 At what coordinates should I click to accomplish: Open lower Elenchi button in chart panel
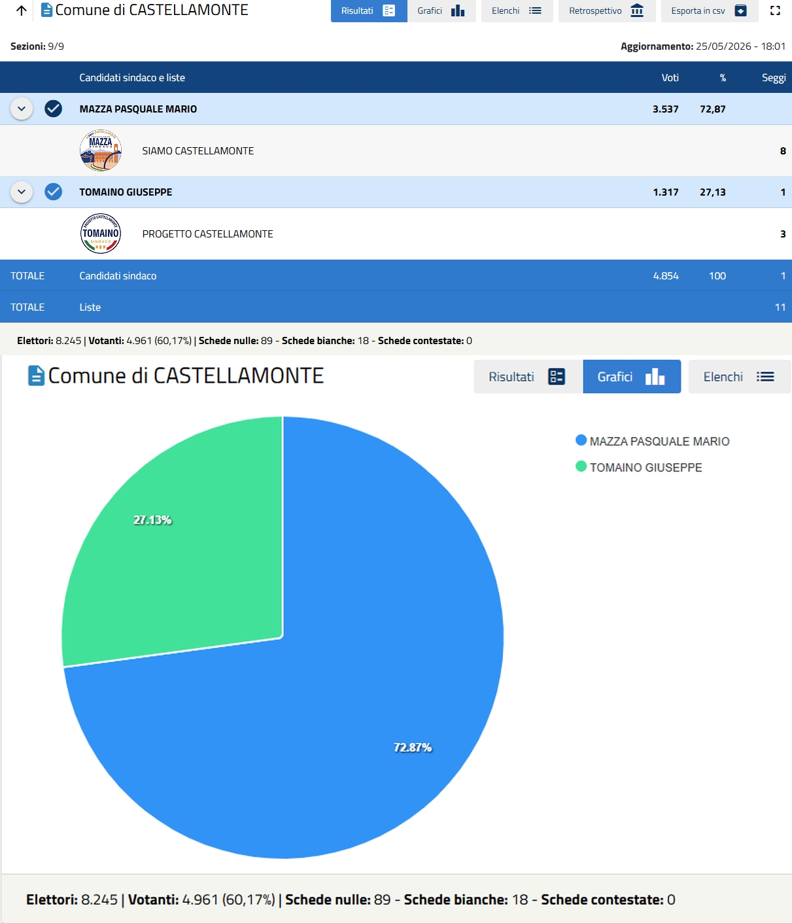(740, 377)
